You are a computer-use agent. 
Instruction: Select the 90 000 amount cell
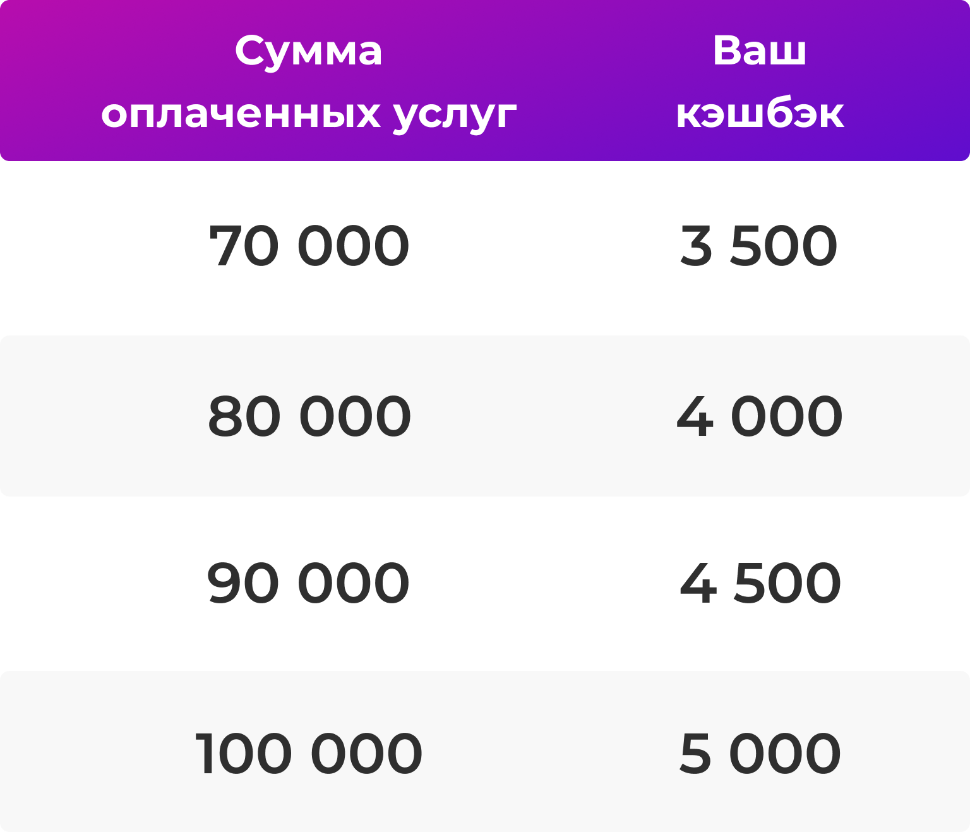pos(309,583)
